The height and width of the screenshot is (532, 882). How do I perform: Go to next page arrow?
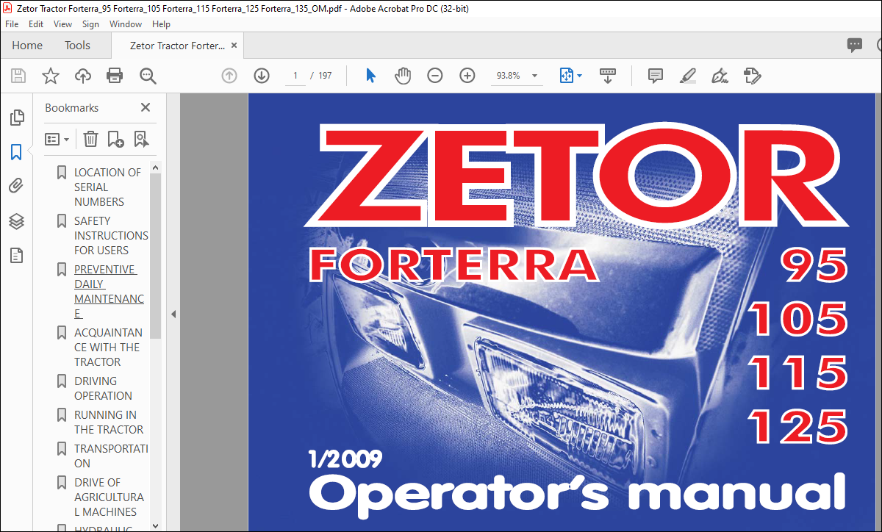(x=262, y=76)
